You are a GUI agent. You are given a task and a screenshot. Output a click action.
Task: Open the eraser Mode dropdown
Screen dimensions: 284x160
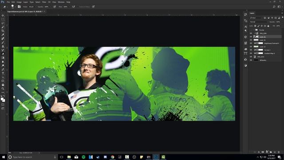[32, 7]
